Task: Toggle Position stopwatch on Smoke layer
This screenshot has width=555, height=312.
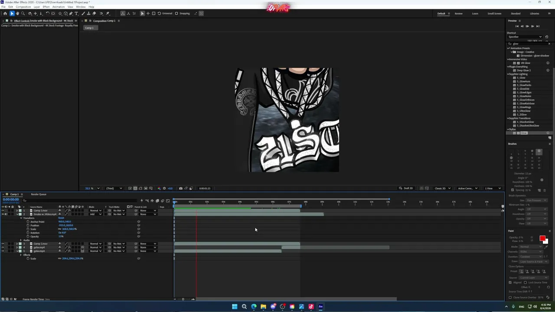Action: (28, 225)
